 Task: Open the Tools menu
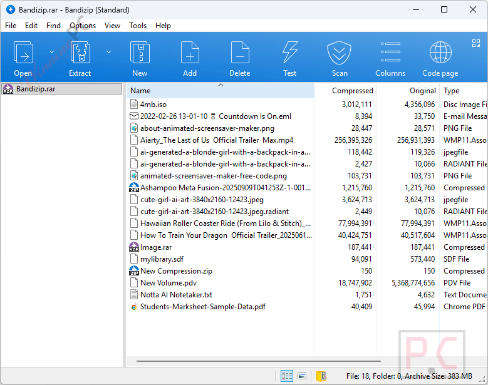138,26
